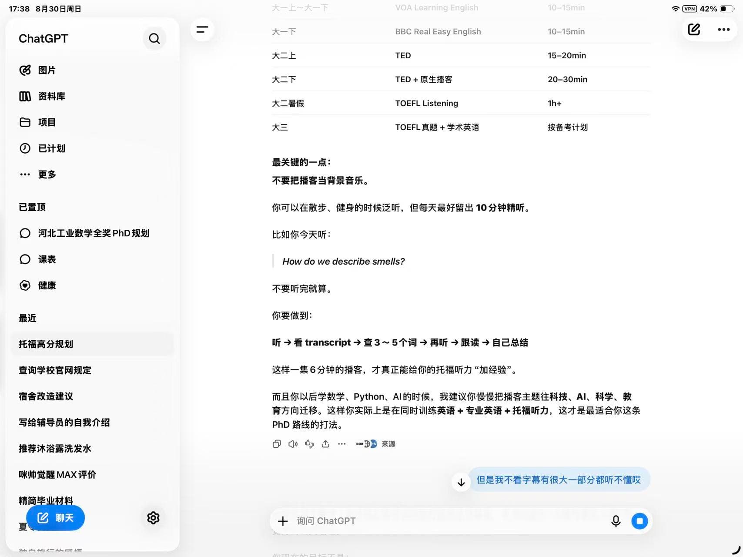743x557 pixels.
Task: Click the ChatGPT title in sidebar
Action: (x=44, y=39)
